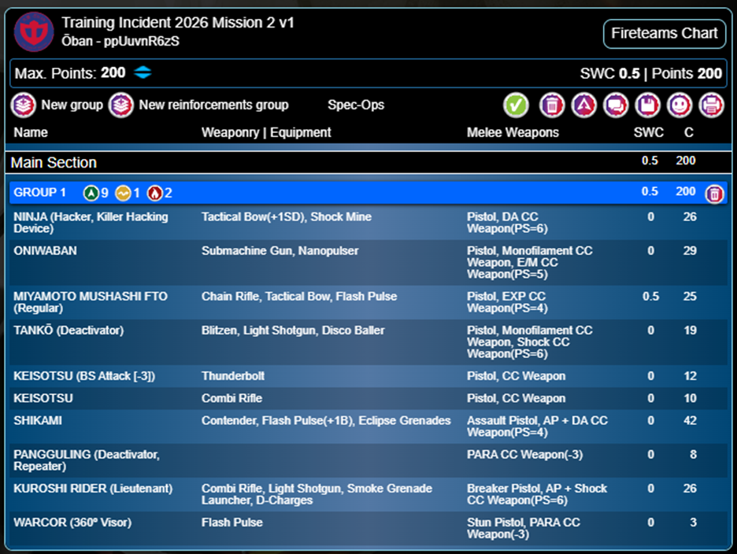The width and height of the screenshot is (737, 554).
Task: Click the green regular orders icon in Group 1
Action: (91, 193)
